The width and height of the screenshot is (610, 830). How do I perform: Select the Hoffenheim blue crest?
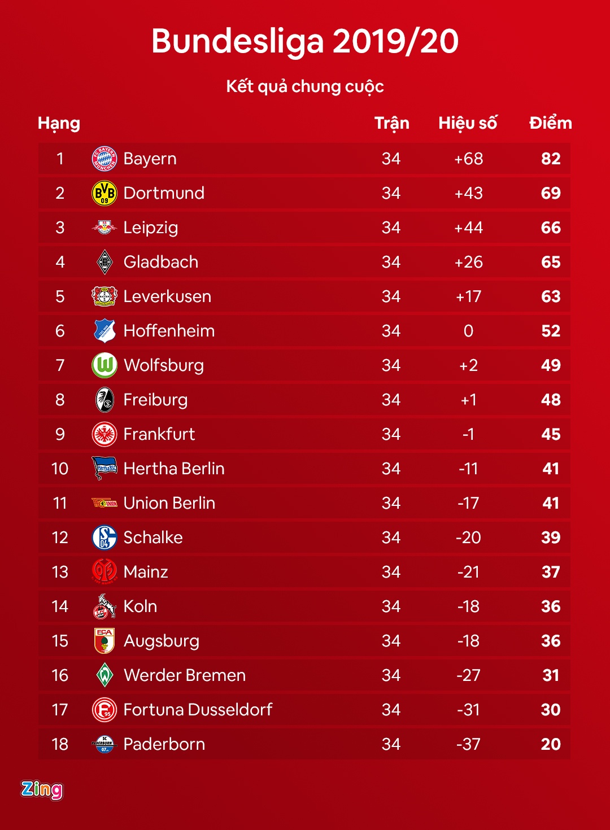(x=104, y=331)
